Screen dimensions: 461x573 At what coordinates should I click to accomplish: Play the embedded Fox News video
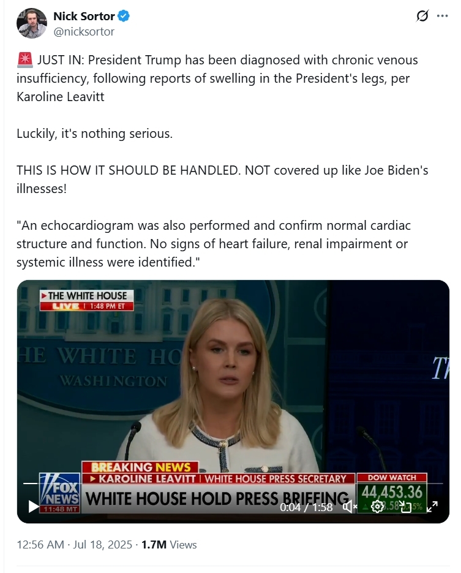tap(33, 506)
